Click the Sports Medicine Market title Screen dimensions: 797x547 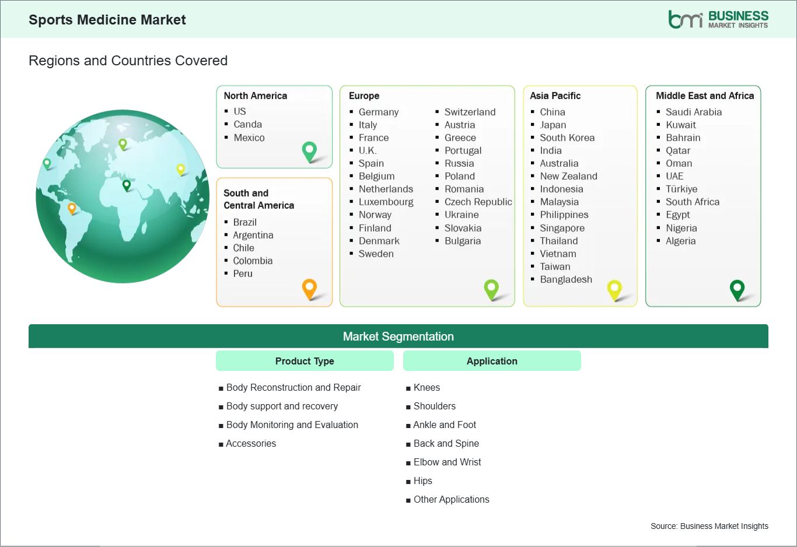click(x=107, y=20)
